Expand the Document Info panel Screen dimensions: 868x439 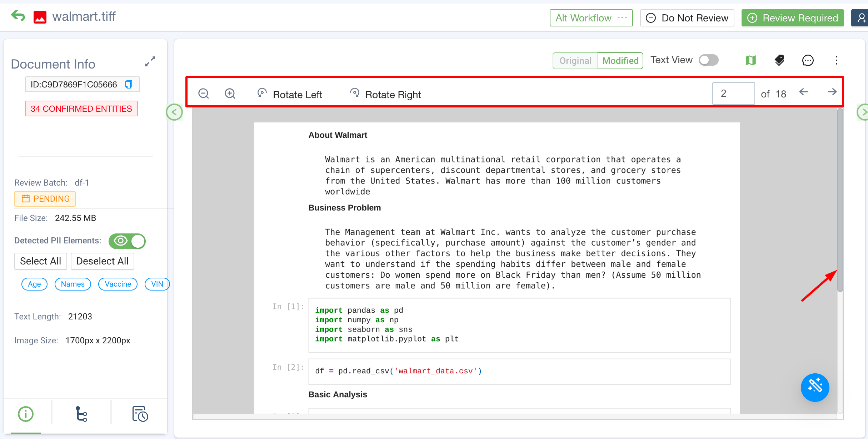150,61
